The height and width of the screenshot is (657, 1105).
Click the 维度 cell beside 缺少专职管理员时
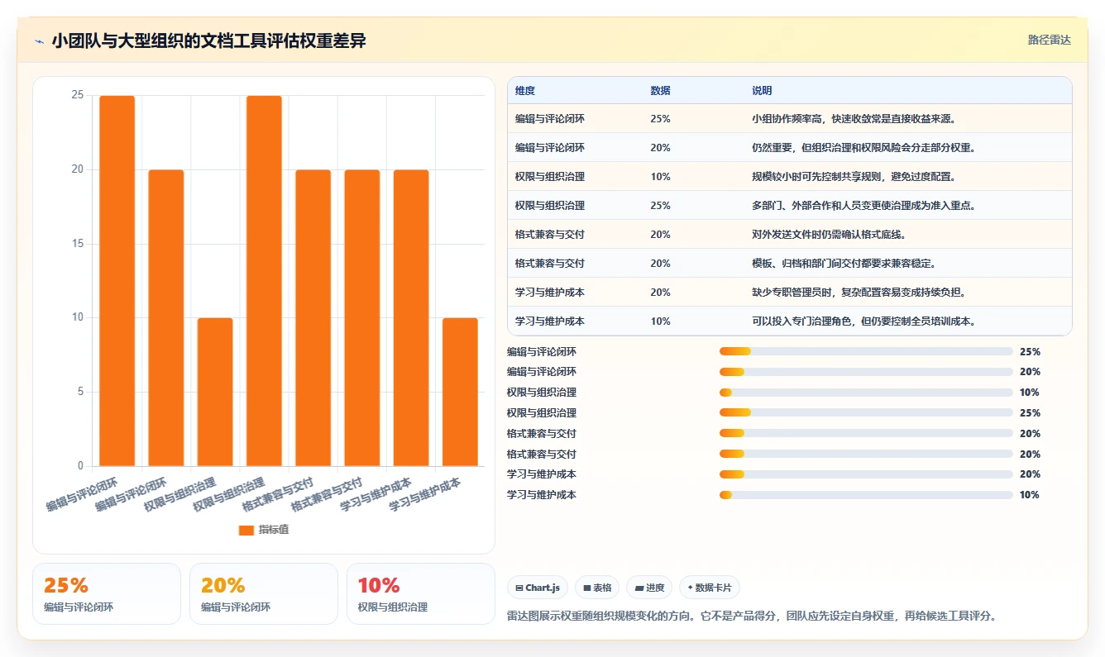pos(550,293)
